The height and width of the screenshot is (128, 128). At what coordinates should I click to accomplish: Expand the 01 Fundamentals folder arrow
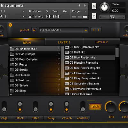(59, 48)
